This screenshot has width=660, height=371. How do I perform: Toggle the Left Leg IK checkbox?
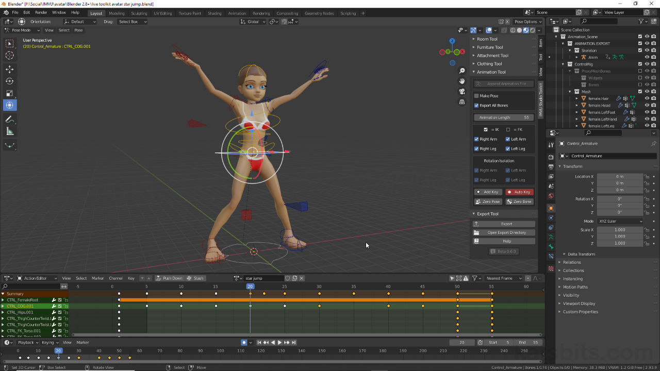point(508,148)
